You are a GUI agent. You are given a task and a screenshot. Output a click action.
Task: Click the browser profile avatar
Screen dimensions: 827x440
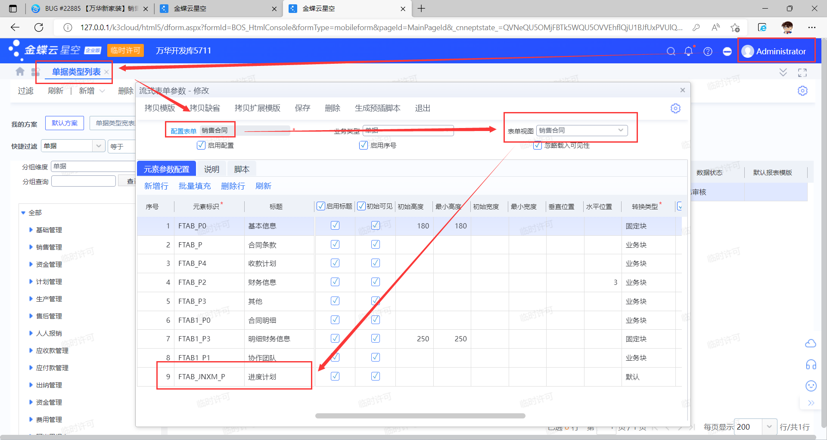point(787,28)
